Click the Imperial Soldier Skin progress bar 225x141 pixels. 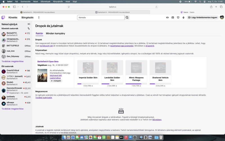88,84
